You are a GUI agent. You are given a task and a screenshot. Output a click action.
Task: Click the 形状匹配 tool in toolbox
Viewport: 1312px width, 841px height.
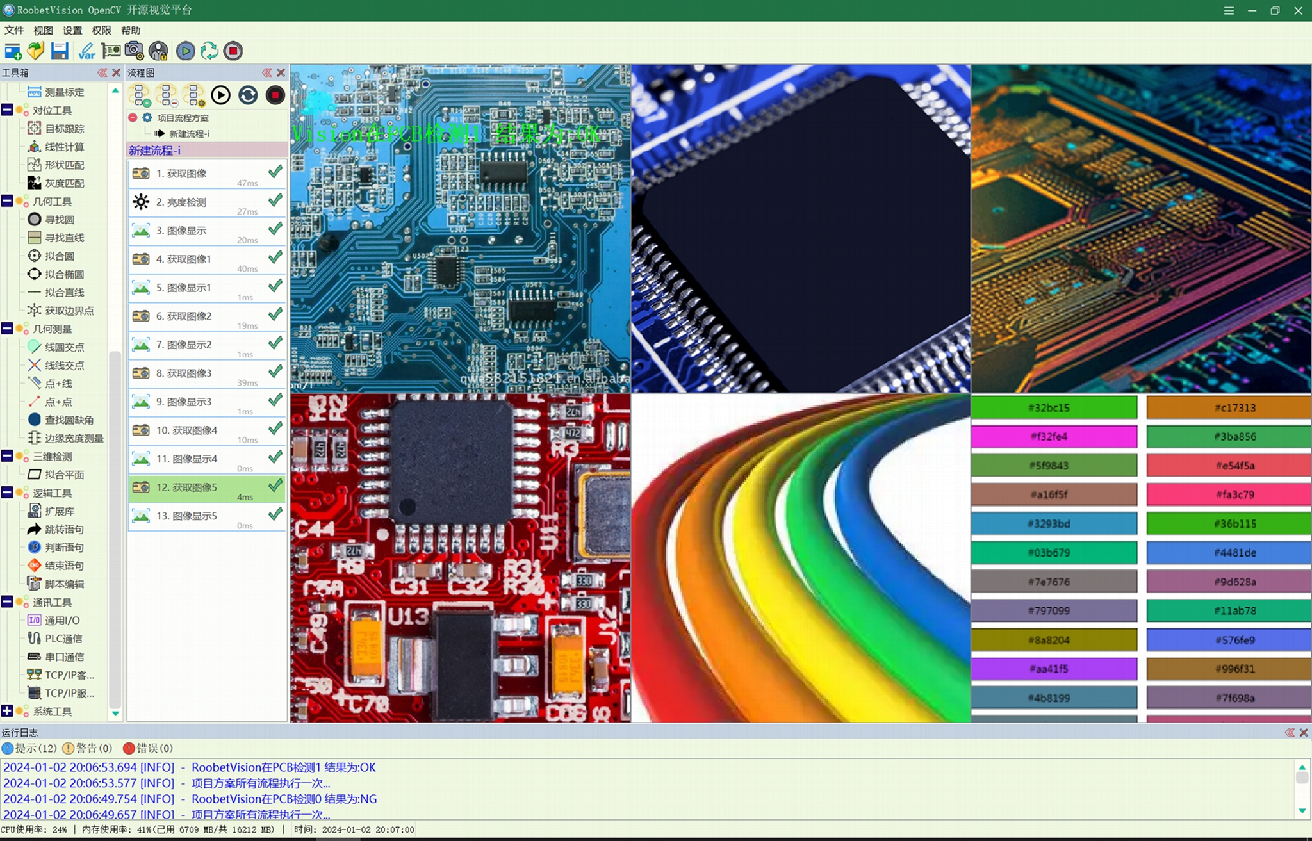[64, 165]
